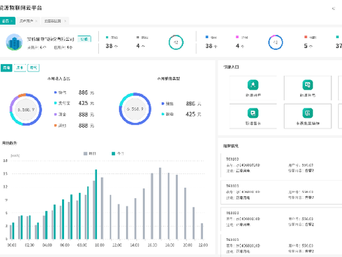Image resolution: width=342 pixels, height=257 pixels.
Task: Click the collapse arrow icon at top right
Action: [333, 9]
